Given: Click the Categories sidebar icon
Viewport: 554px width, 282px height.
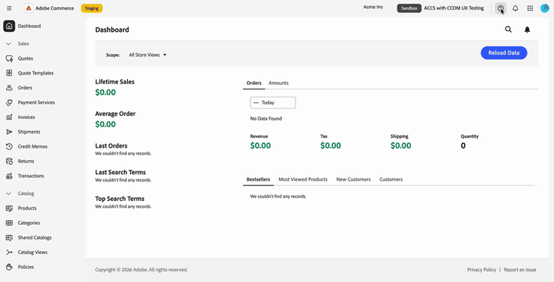Looking at the screenshot, I should coord(9,223).
